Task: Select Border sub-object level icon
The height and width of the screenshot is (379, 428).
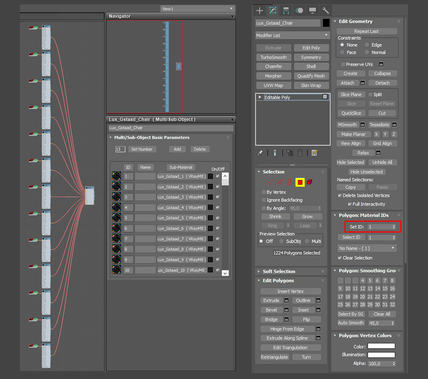Action: (x=289, y=182)
